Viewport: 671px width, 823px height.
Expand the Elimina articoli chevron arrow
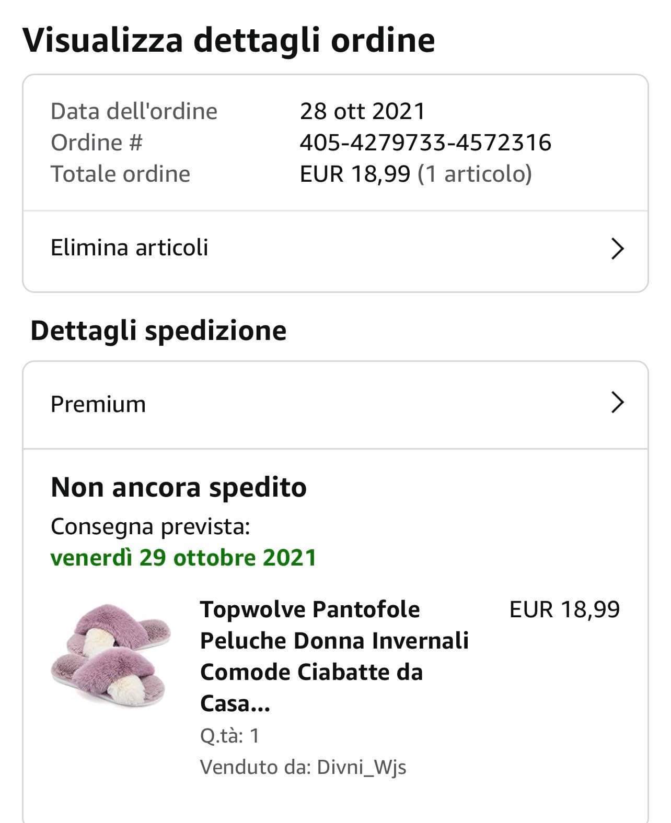[617, 249]
